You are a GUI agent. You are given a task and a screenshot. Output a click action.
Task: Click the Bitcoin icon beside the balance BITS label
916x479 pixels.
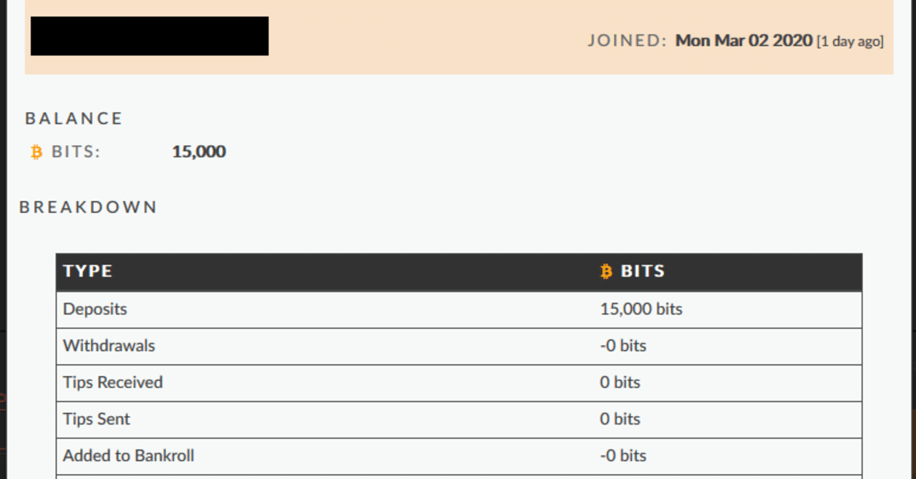click(36, 152)
